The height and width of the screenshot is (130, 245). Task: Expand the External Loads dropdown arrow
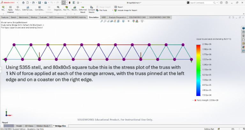[28, 14]
